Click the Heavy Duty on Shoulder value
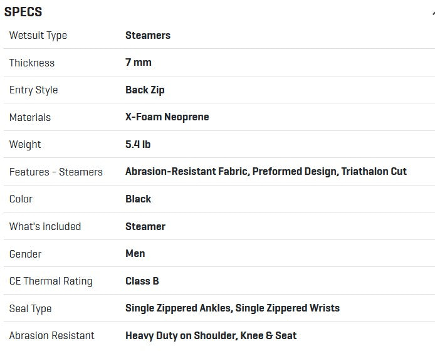 click(x=181, y=335)
